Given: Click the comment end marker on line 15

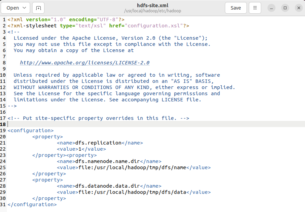Looking at the screenshot, I should pos(12,106).
